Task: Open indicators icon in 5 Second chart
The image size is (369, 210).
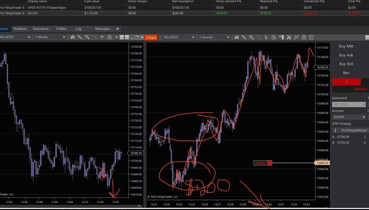Action: [x=289, y=37]
